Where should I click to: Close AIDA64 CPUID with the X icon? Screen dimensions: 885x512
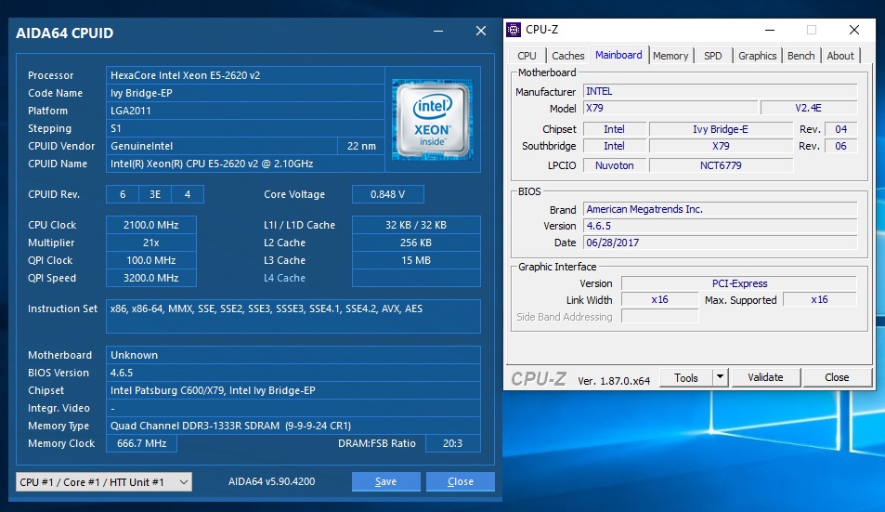coord(481,31)
